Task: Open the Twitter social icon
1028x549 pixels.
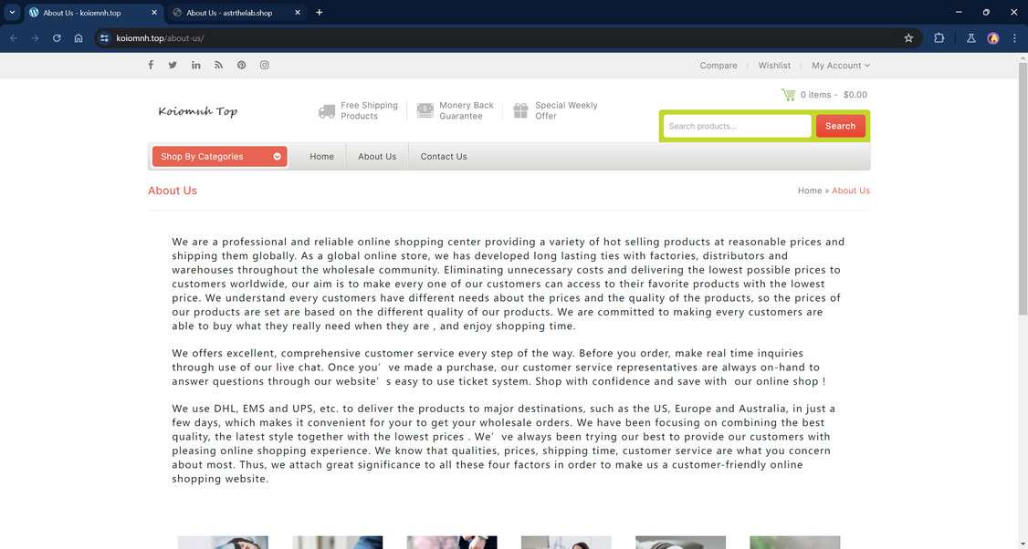Action: click(x=173, y=65)
